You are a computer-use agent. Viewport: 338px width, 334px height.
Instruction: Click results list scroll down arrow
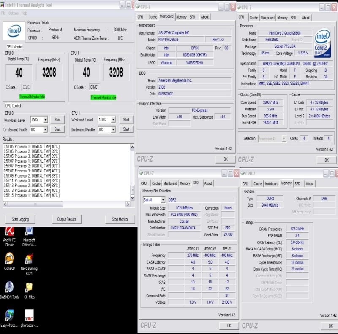pos(132,197)
